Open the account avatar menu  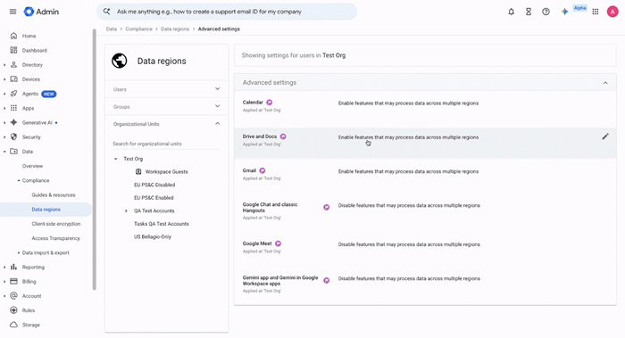click(612, 12)
